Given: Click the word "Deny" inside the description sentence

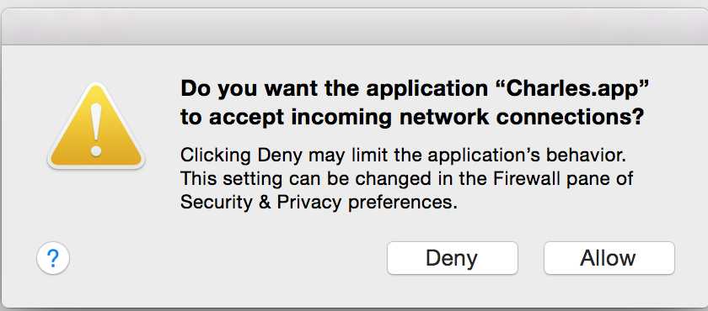Looking at the screenshot, I should coord(279,156).
